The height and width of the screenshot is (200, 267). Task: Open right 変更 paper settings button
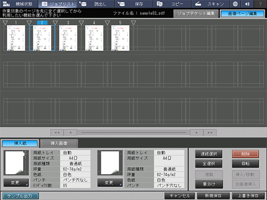(110, 182)
